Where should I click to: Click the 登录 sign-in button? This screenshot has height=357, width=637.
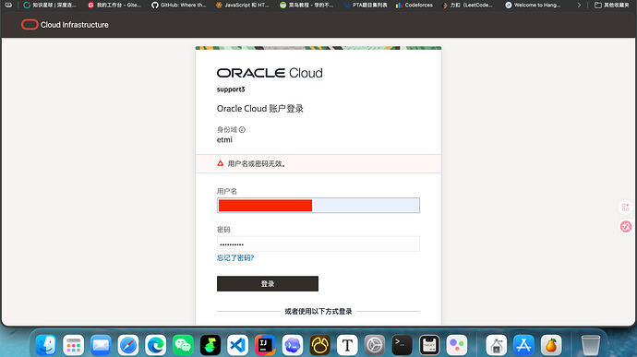click(x=268, y=283)
